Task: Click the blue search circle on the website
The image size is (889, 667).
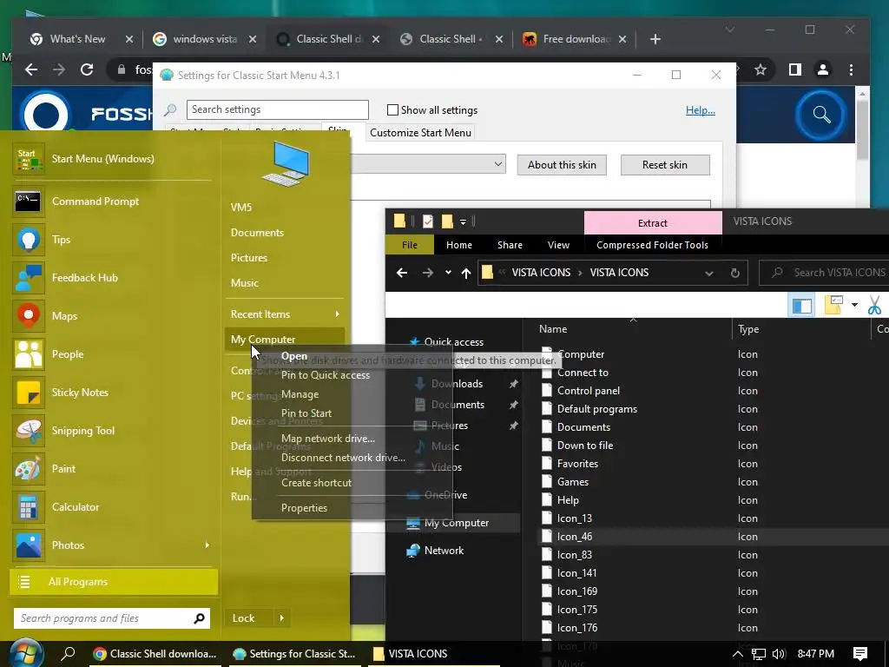Action: [821, 115]
